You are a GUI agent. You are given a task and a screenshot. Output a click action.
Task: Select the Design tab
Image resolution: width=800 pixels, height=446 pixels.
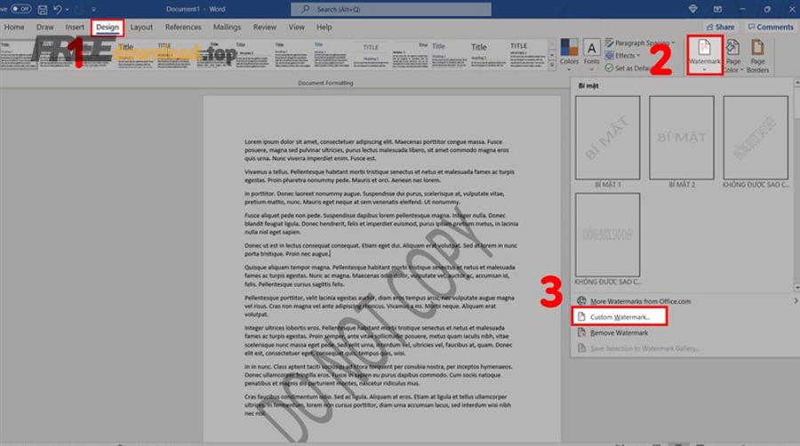tap(108, 27)
